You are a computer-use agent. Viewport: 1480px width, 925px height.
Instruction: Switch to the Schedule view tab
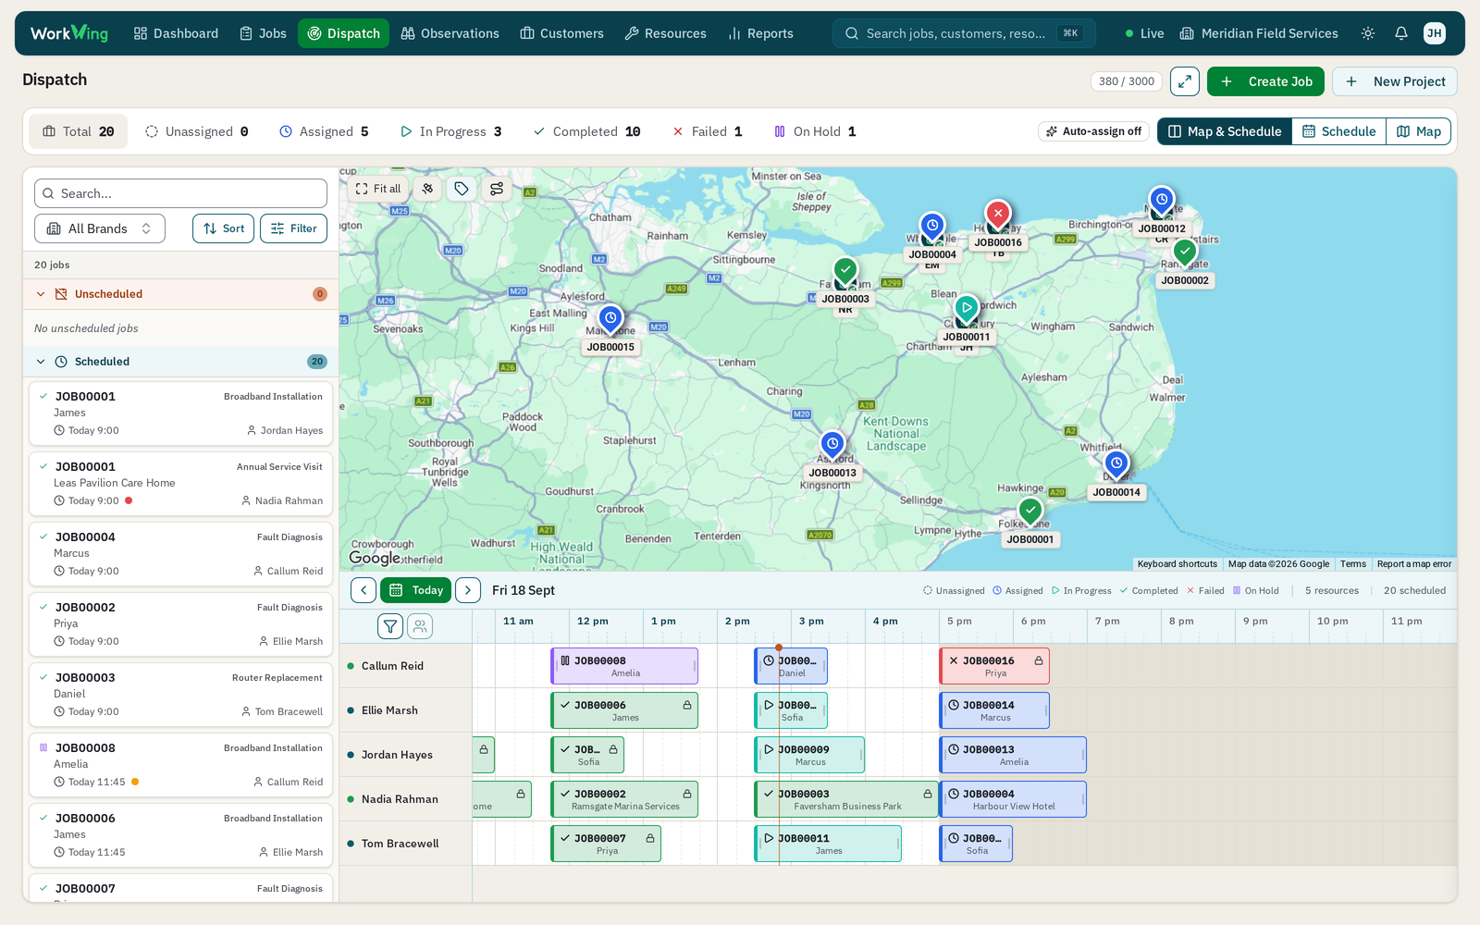click(1338, 131)
